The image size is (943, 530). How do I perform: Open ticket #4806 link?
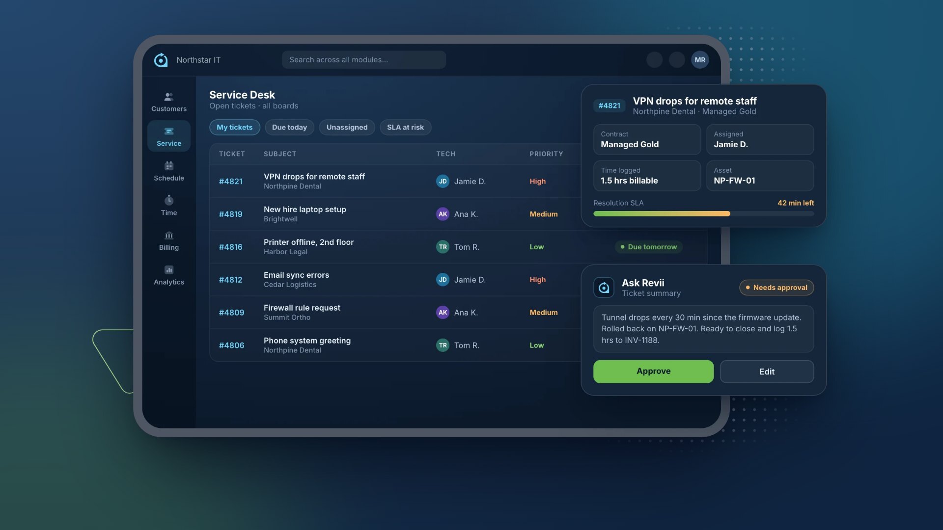[231, 345]
